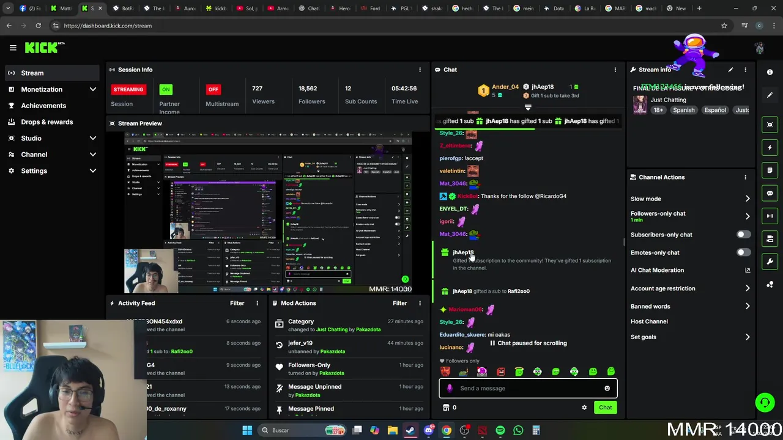The height and width of the screenshot is (440, 783).
Task: Open Mod Actions three-dot menu
Action: pyautogui.click(x=420, y=303)
